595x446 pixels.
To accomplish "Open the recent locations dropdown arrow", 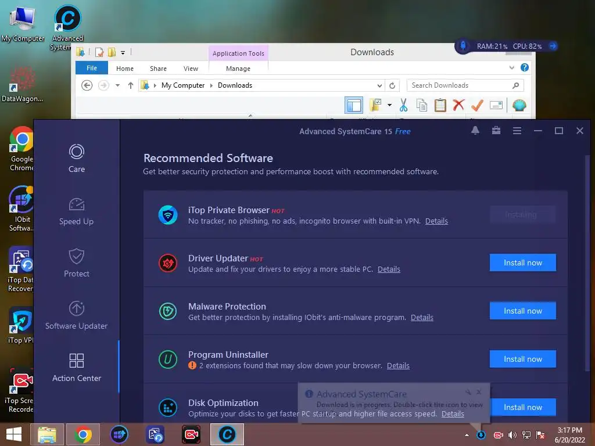I will (117, 85).
